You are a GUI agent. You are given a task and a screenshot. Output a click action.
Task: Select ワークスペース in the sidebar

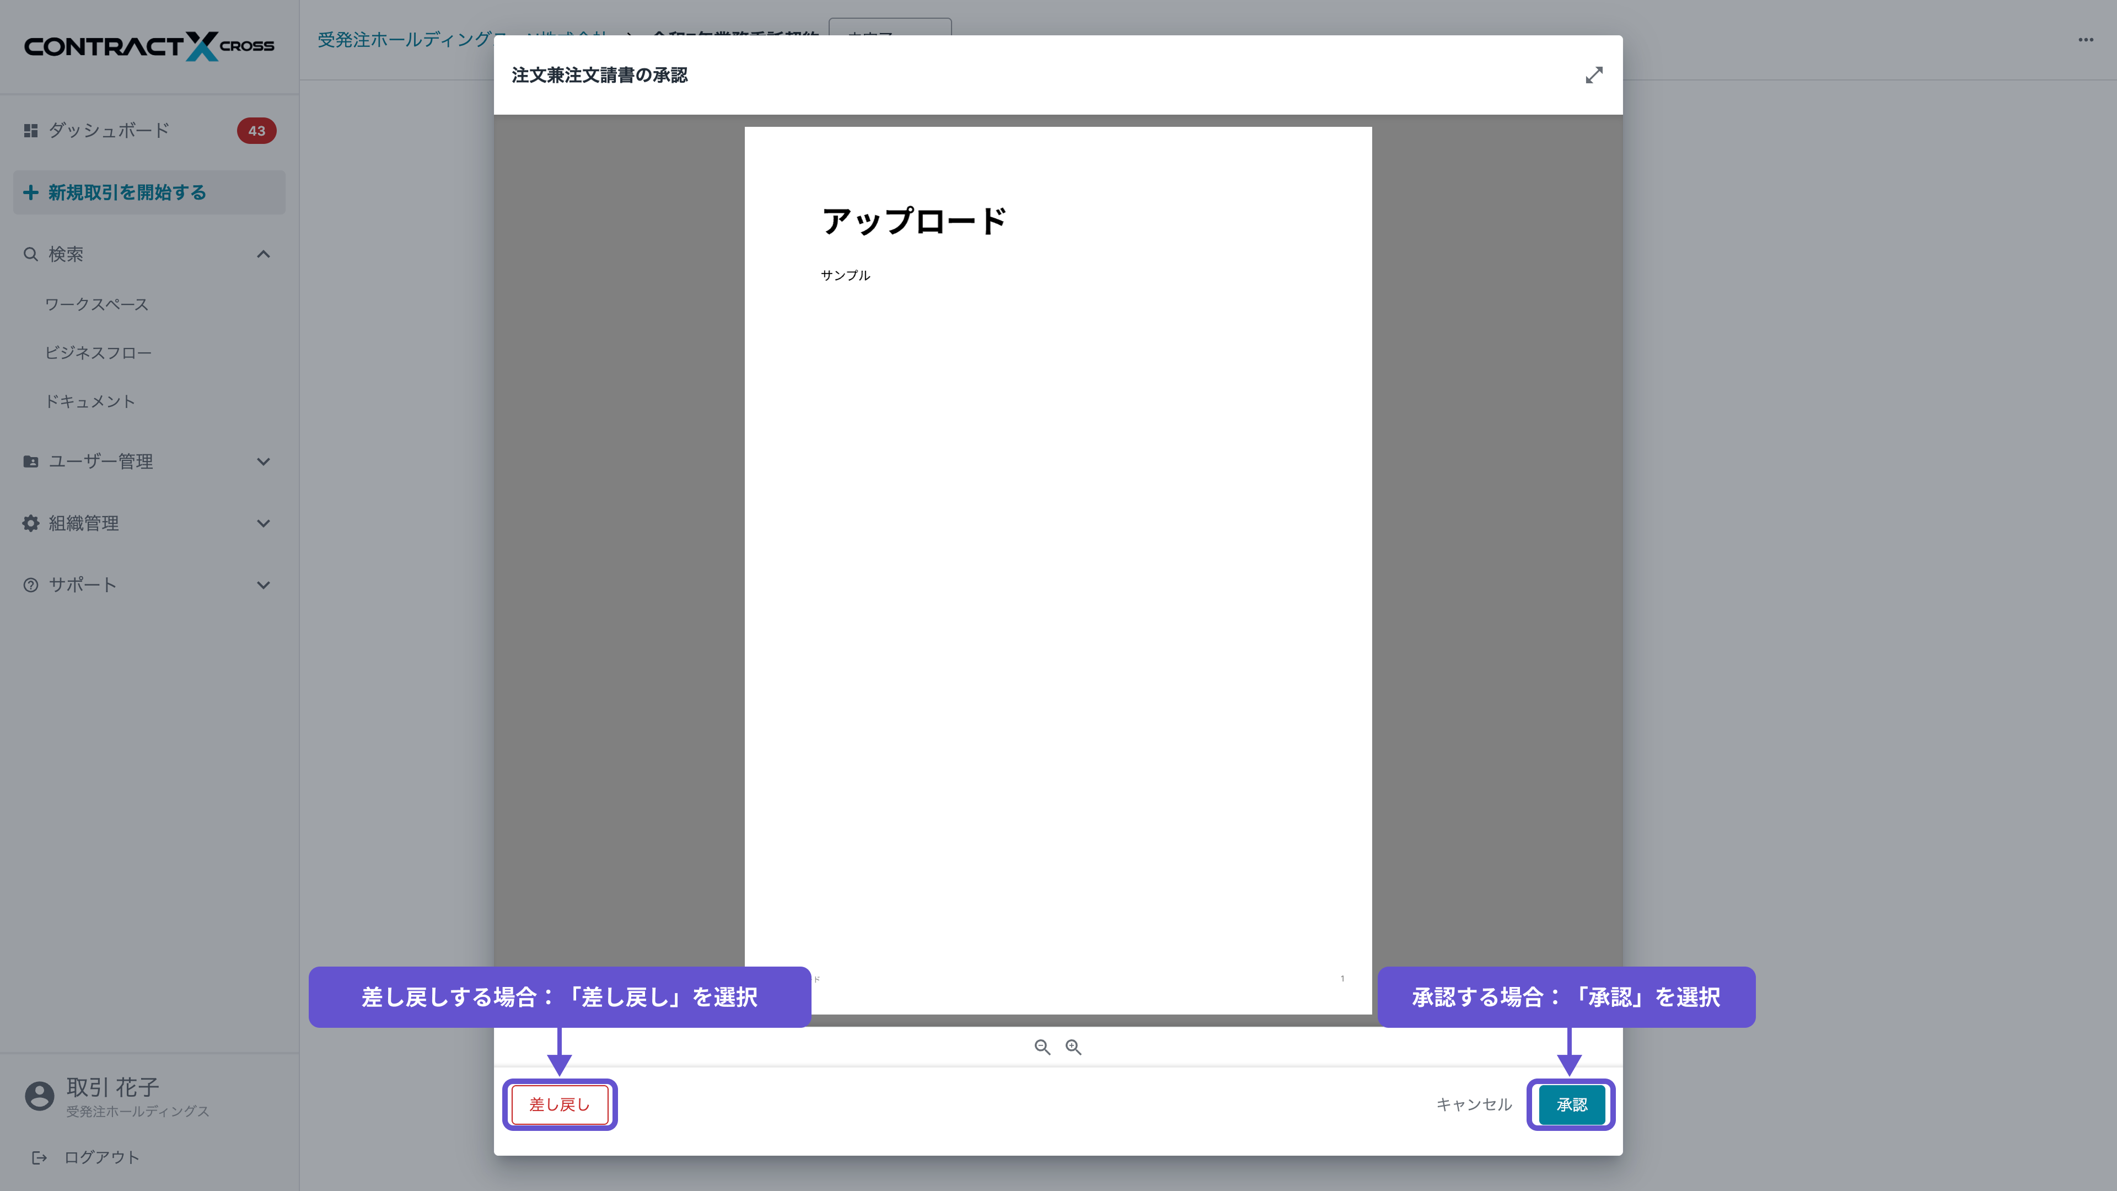[96, 304]
